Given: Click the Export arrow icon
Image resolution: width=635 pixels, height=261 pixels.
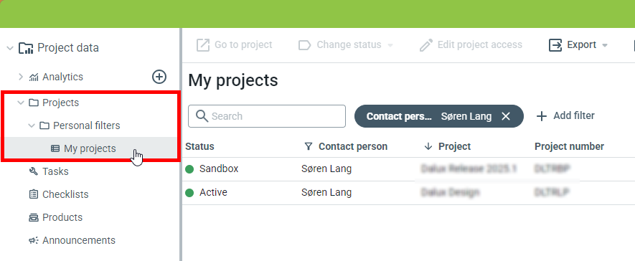Looking at the screenshot, I should coord(555,45).
